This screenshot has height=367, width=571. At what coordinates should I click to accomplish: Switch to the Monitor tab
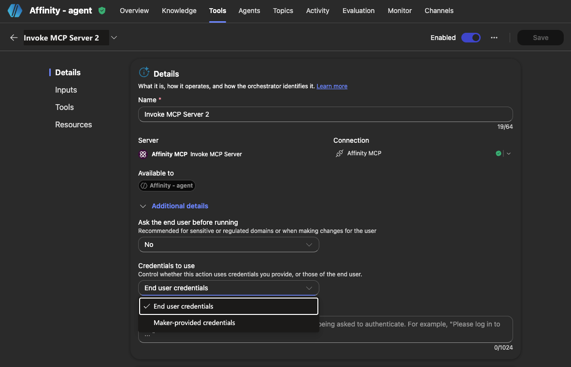400,11
